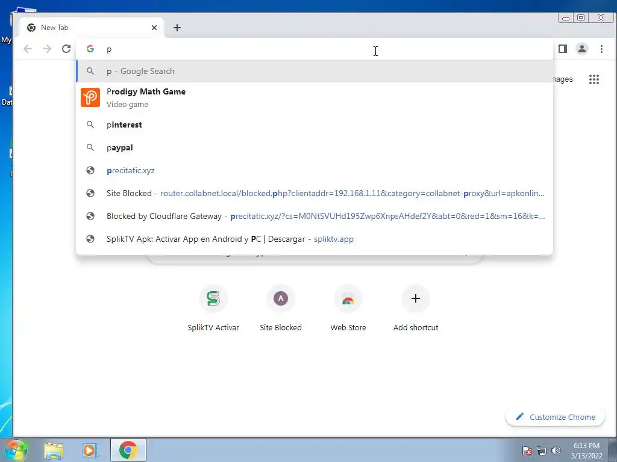Click globe icon beside SplikTV Apk suggestion
This screenshot has width=617, height=462.
[90, 238]
